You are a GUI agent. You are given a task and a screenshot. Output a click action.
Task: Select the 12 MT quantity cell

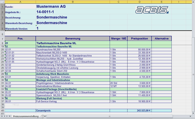click(119, 86)
